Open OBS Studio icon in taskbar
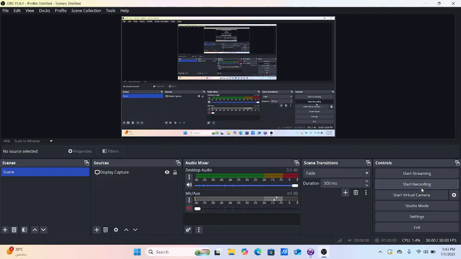 [324, 252]
